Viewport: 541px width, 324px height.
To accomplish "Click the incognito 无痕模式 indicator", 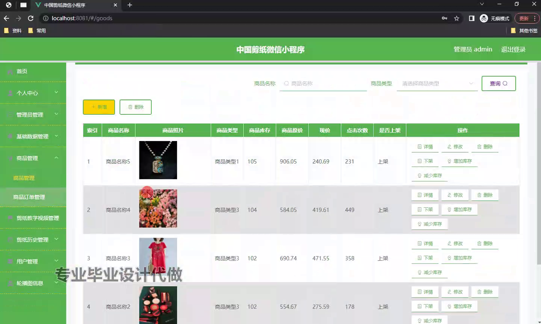I will [x=495, y=18].
